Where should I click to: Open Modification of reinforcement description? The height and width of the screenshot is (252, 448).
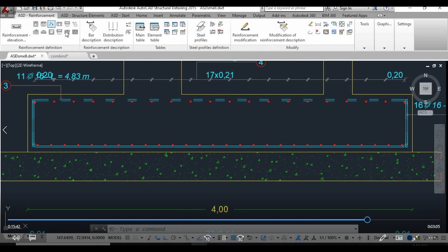pyautogui.click(x=282, y=32)
